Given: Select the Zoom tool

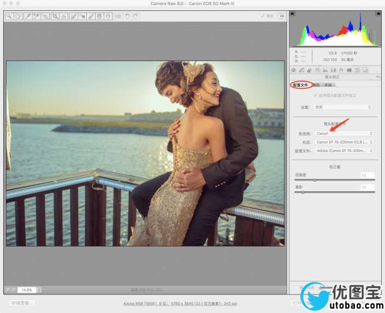Looking at the screenshot, I should tap(9, 16).
